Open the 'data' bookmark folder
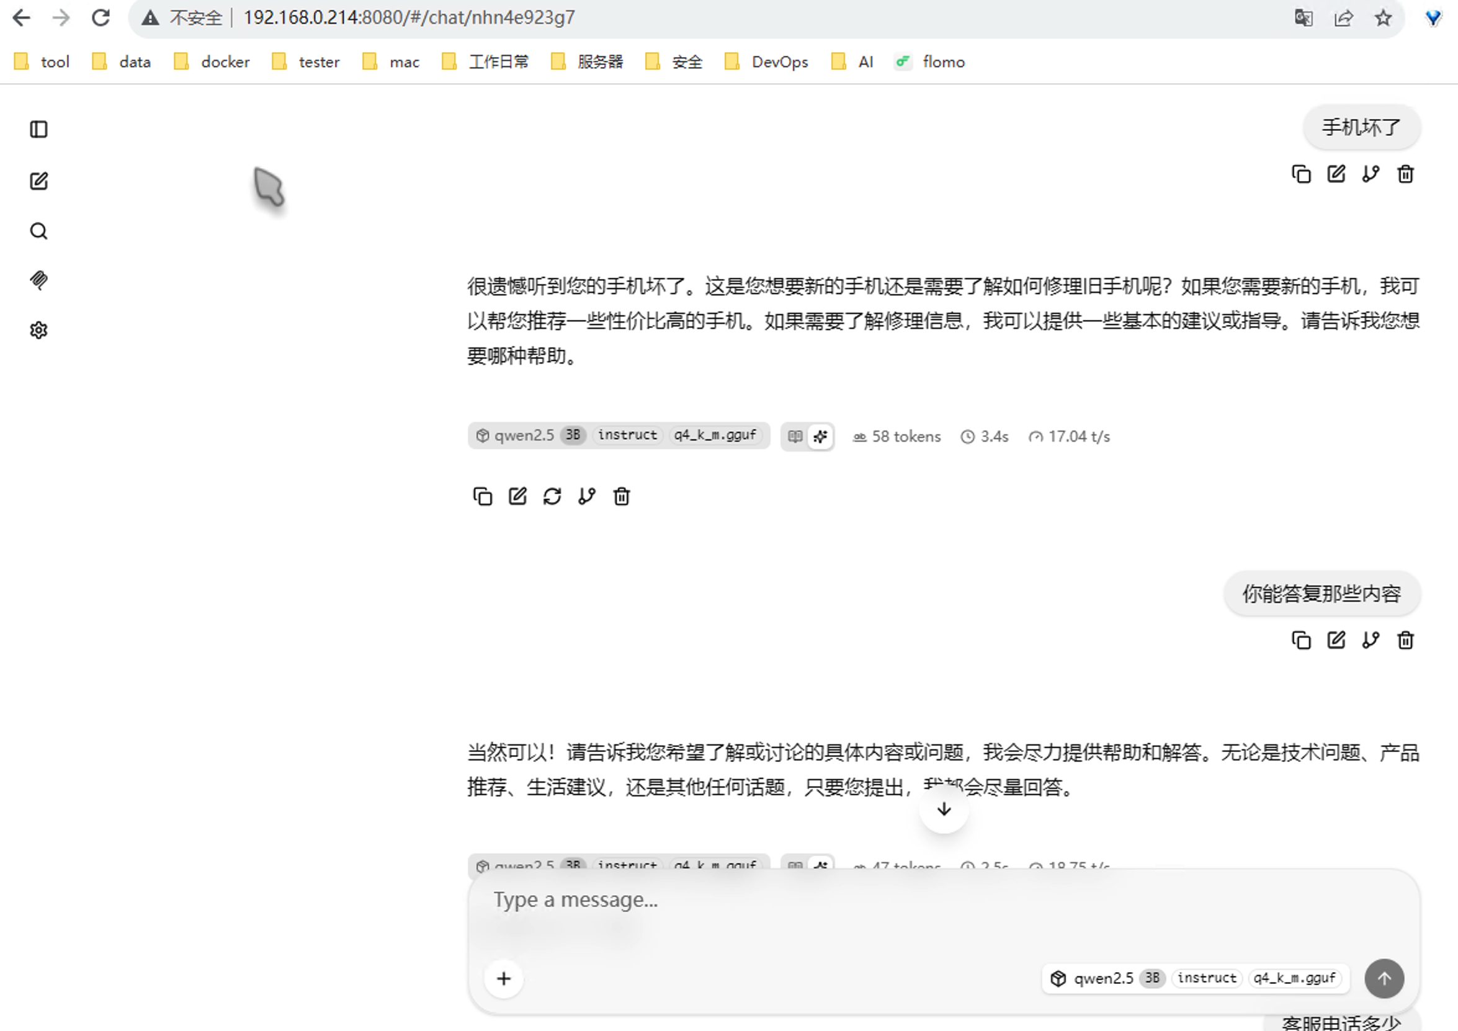 pos(122,61)
